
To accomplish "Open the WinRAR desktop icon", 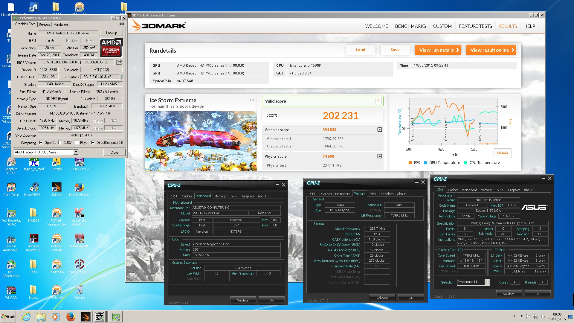I will (x=11, y=293).
